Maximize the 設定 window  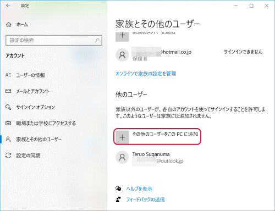click(x=251, y=6)
